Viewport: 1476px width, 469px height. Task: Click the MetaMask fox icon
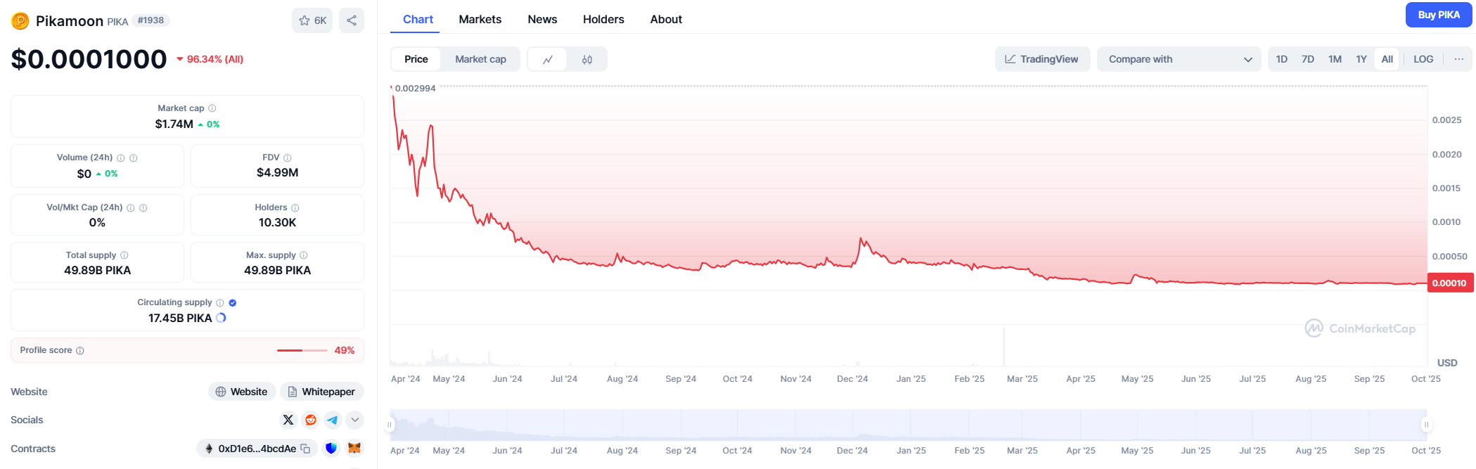coord(355,449)
